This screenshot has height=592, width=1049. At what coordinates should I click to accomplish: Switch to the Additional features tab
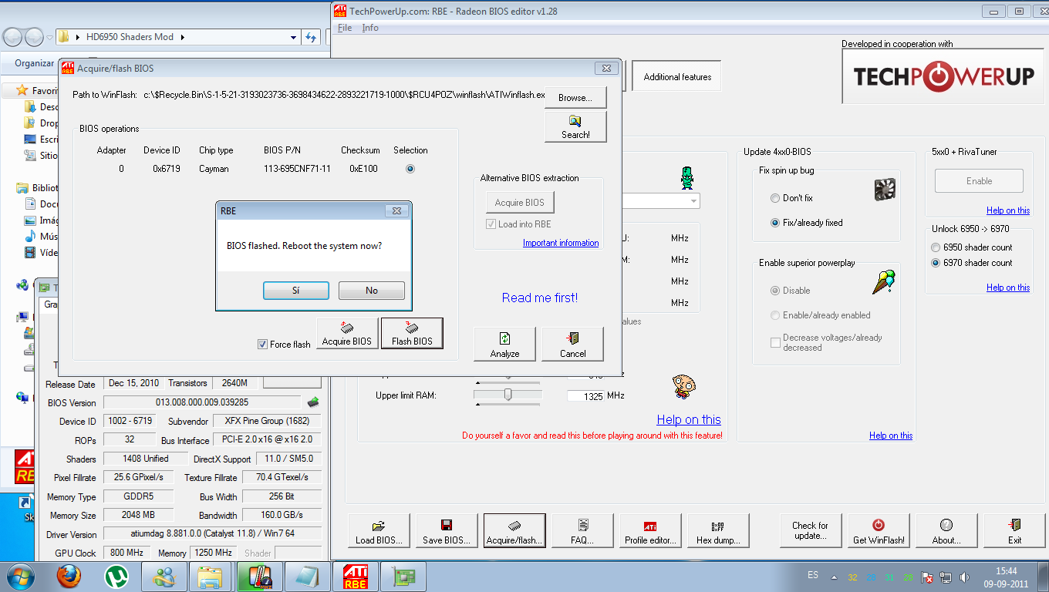pos(677,76)
